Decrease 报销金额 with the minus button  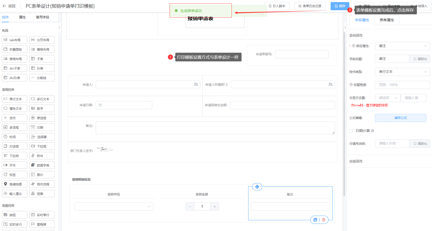coord(190,206)
